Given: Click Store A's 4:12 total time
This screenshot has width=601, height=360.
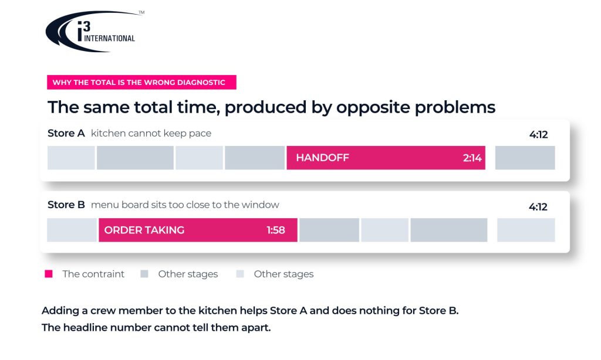Looking at the screenshot, I should (538, 134).
